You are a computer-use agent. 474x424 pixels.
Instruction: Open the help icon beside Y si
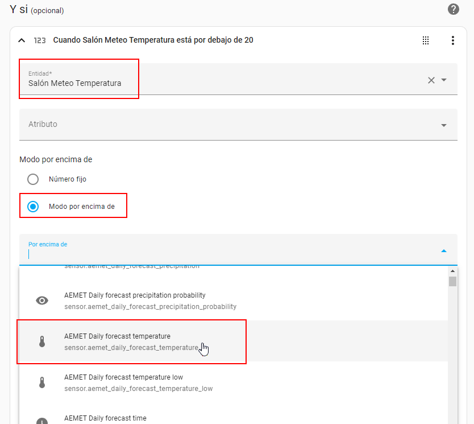(x=453, y=9)
